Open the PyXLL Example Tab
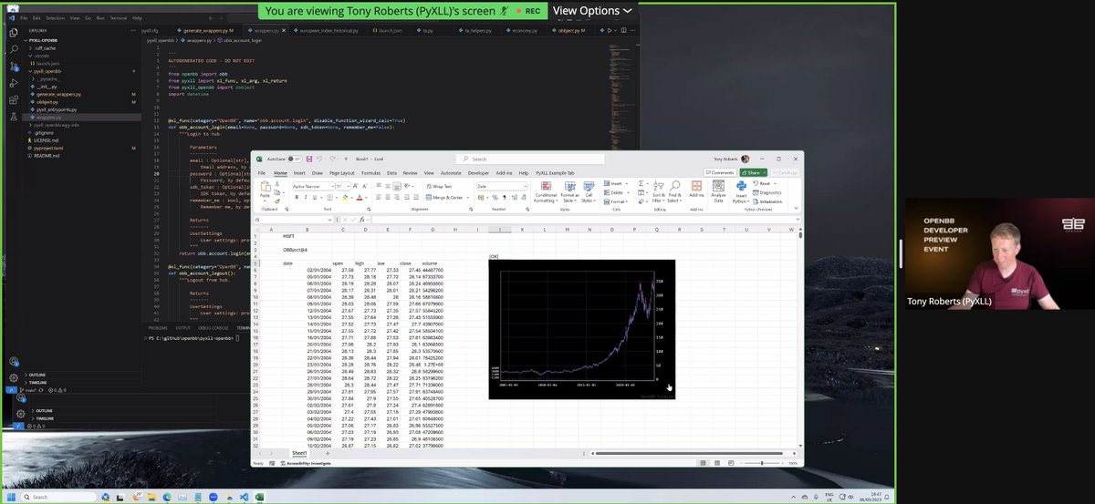This screenshot has height=504, width=1095. tap(555, 172)
